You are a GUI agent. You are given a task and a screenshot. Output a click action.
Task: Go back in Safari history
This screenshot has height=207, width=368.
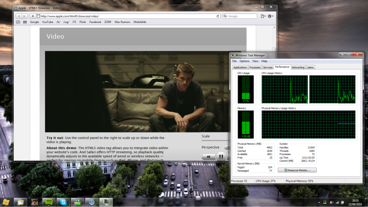(19, 16)
